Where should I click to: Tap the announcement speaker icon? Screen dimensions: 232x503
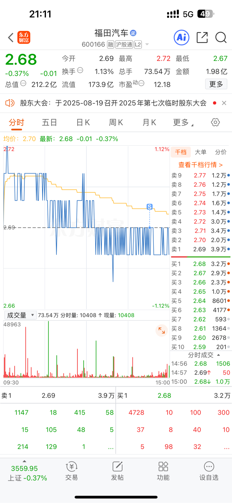(x=10, y=103)
